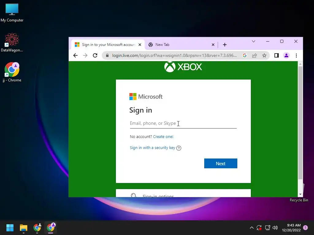Go forward in Chrome browser
The image size is (314, 235).
[x=85, y=55]
